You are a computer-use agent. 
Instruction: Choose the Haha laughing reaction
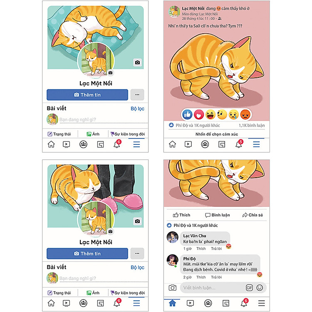[210, 115]
